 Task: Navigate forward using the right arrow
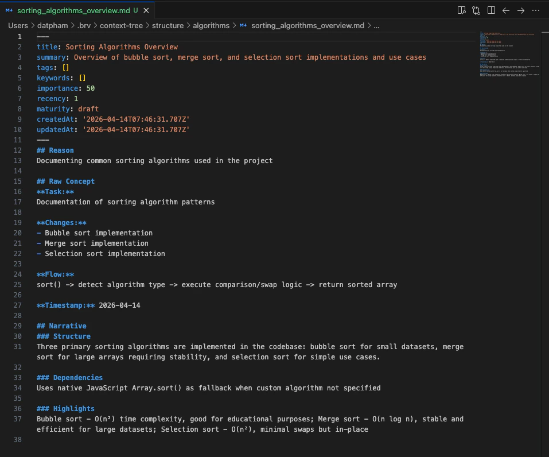pyautogui.click(x=521, y=10)
